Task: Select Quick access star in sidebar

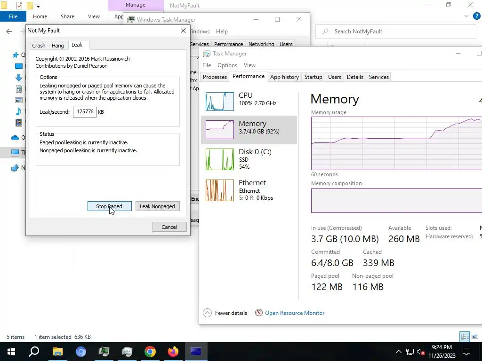Action: (16, 55)
